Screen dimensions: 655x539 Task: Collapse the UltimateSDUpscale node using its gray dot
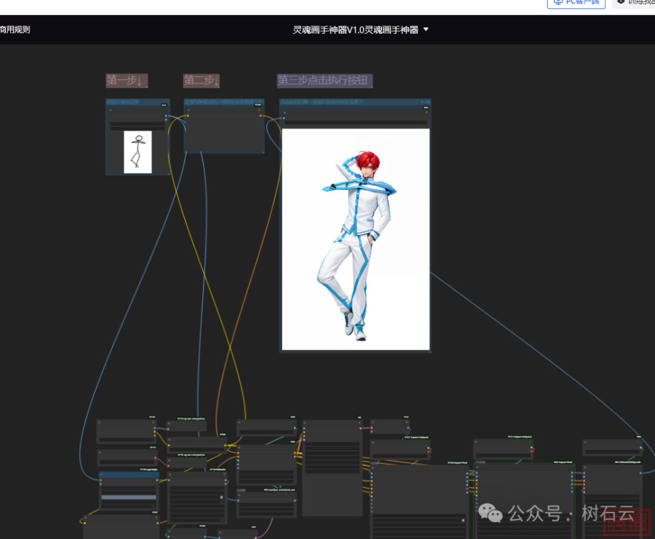coord(585,467)
